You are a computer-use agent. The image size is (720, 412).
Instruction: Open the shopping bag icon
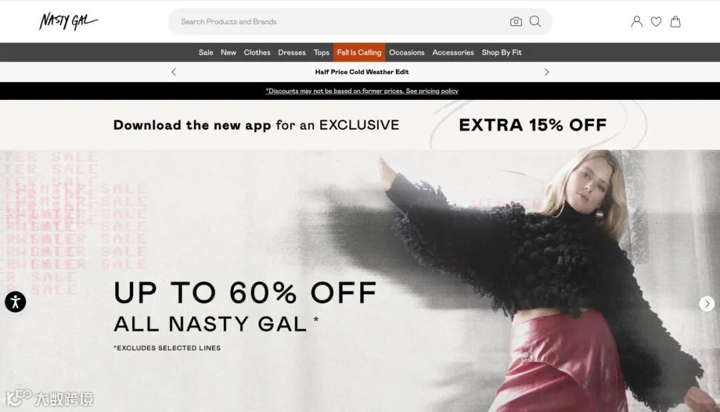(x=675, y=21)
